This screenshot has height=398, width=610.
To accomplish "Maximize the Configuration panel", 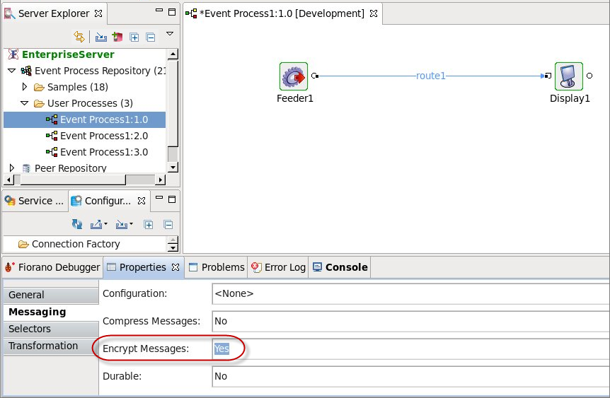I will pos(171,199).
